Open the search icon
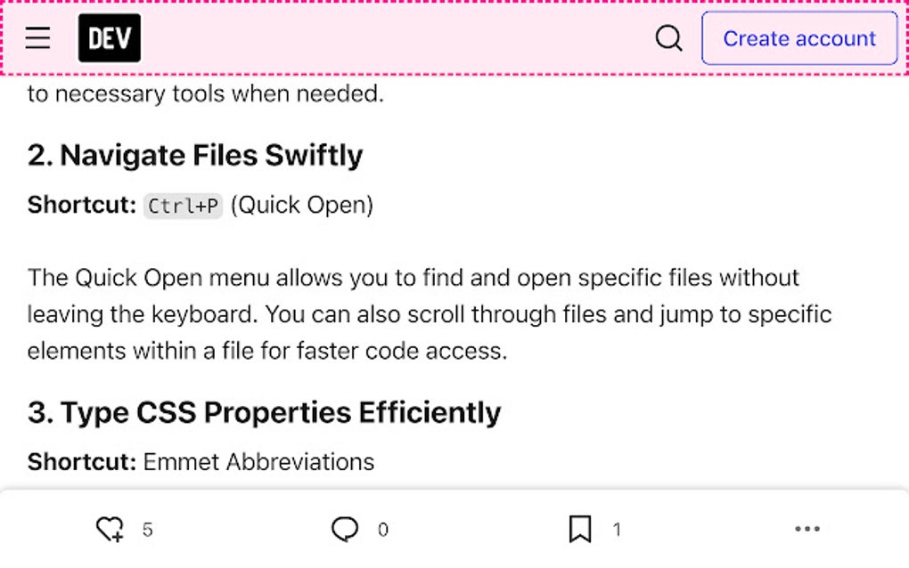 668,38
